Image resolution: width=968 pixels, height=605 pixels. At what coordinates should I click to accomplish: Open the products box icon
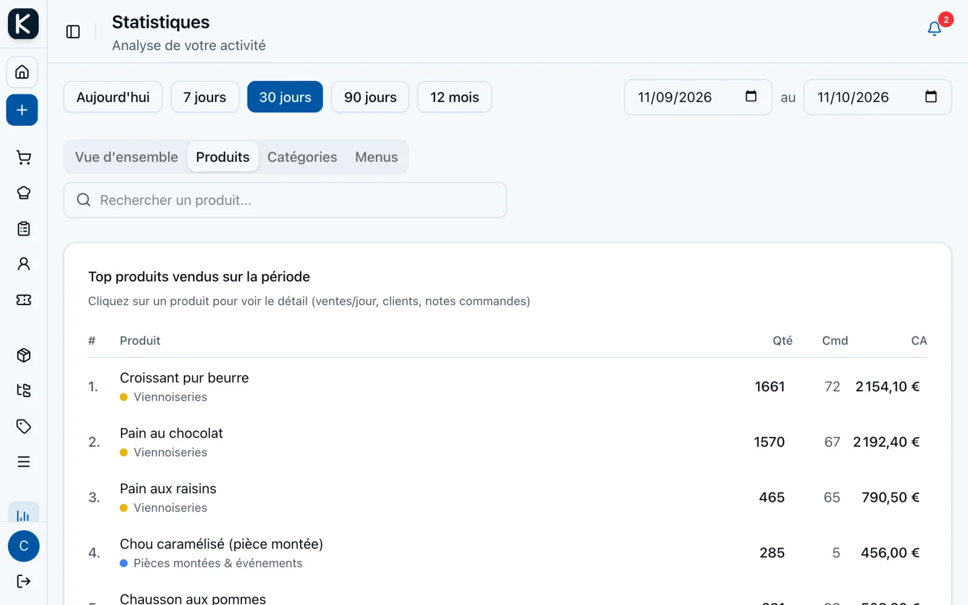24,355
